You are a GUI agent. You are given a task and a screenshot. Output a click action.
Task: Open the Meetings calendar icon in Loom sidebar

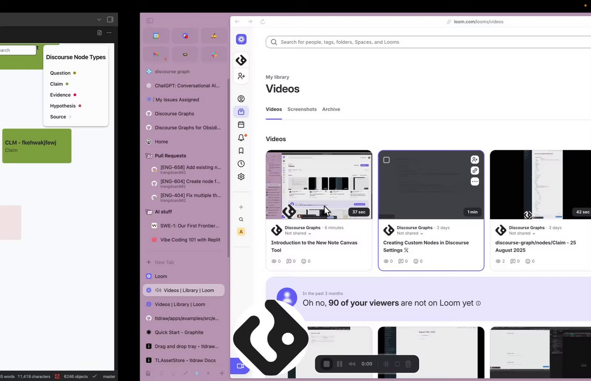(241, 125)
